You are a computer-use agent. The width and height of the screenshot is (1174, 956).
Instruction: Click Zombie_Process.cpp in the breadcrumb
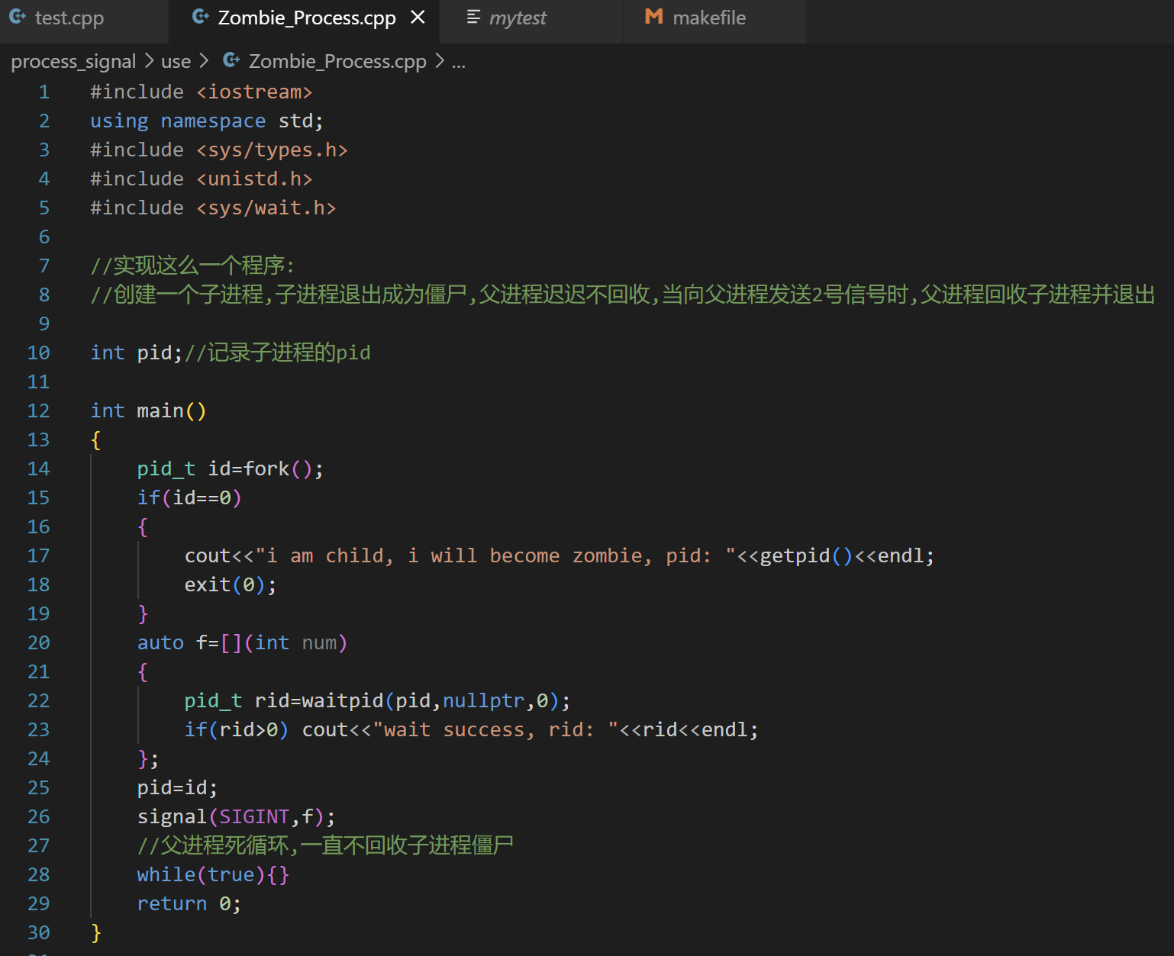click(x=337, y=62)
